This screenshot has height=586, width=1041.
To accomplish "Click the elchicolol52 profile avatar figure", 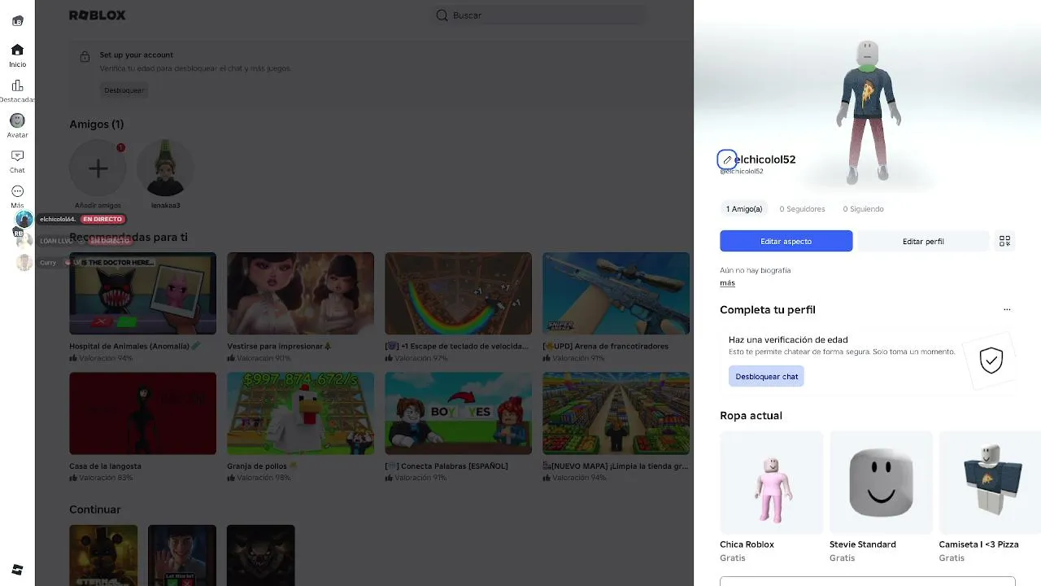I will click(x=868, y=112).
